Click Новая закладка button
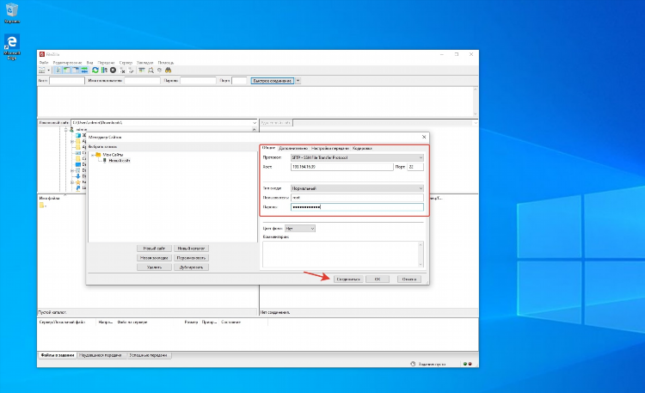The height and width of the screenshot is (393, 645). click(154, 258)
